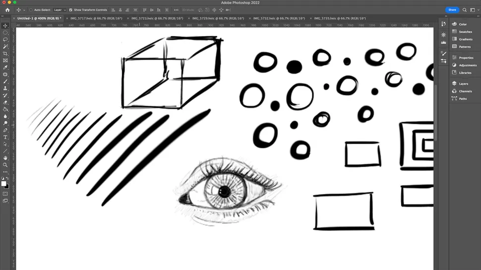The height and width of the screenshot is (270, 481).
Task: Select the Lasso tool
Action: point(5,40)
